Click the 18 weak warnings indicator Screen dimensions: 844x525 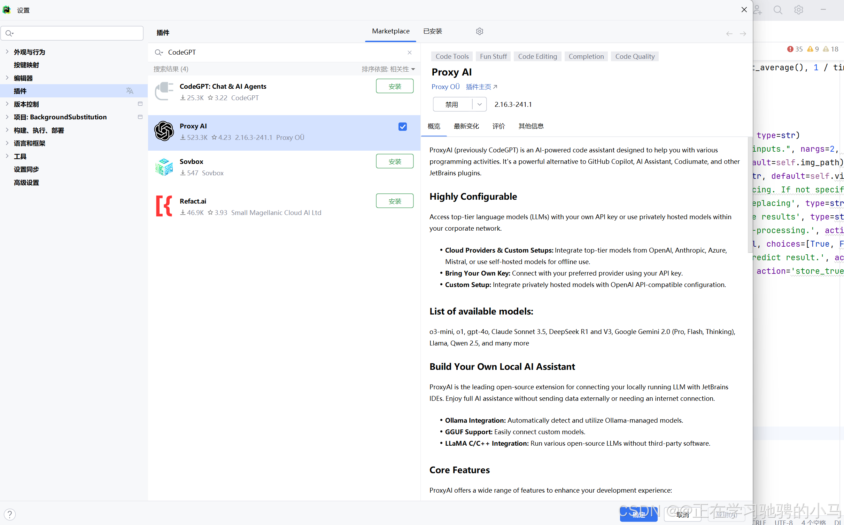click(x=831, y=49)
